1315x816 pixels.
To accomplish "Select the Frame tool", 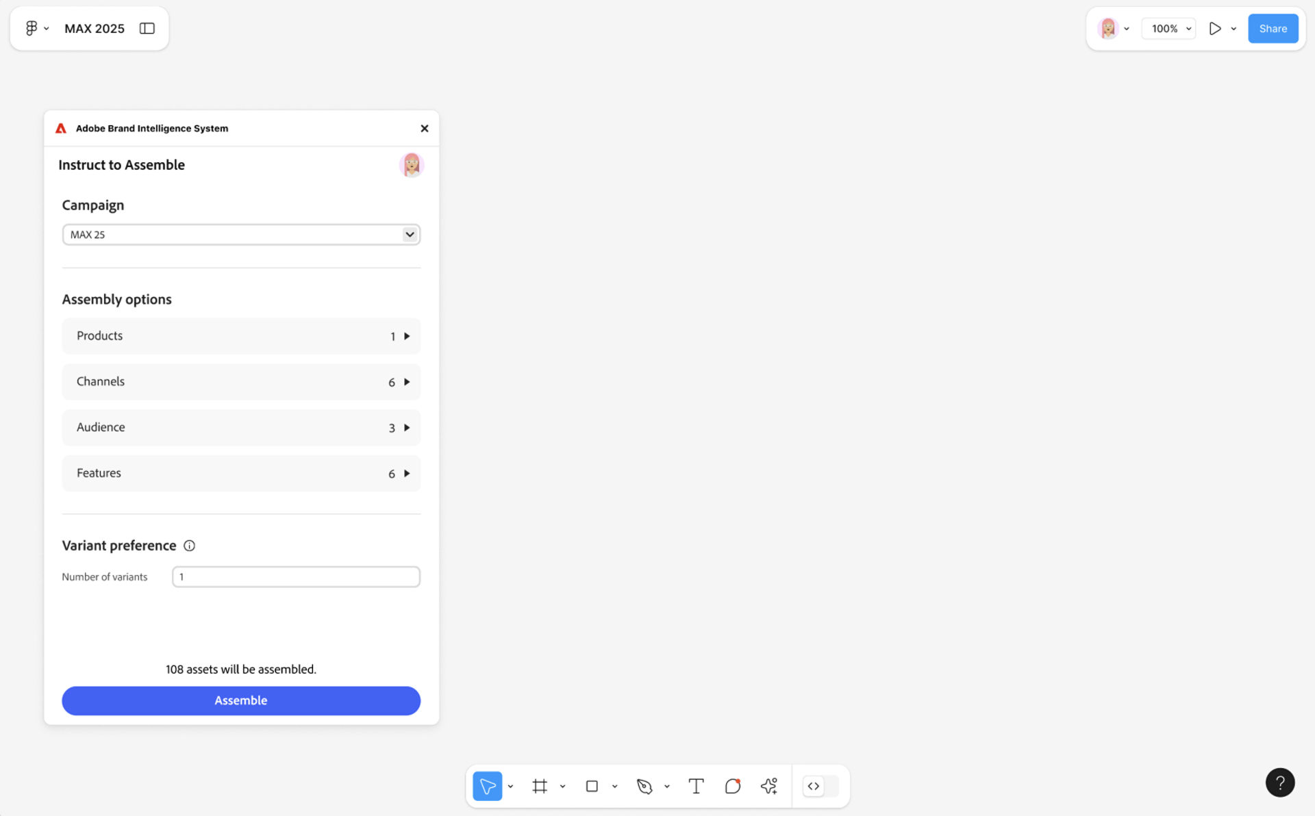I will (x=540, y=786).
